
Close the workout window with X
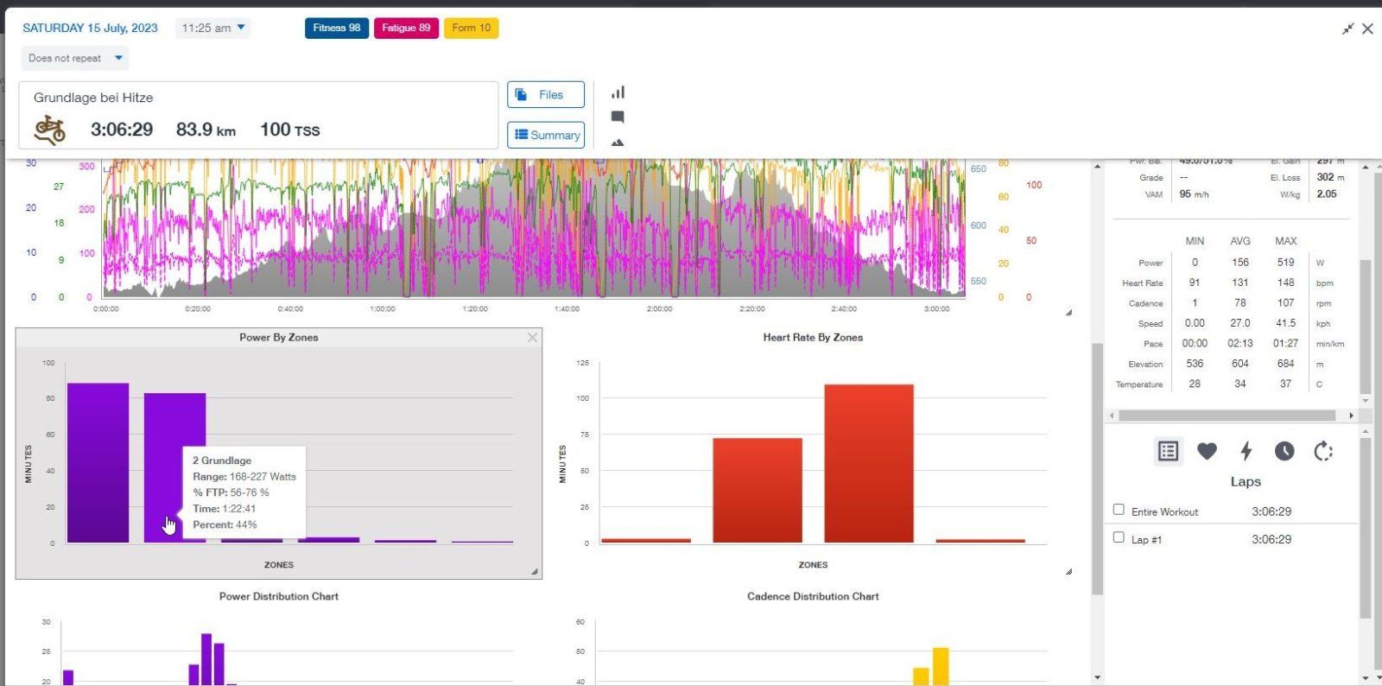[x=1367, y=29]
